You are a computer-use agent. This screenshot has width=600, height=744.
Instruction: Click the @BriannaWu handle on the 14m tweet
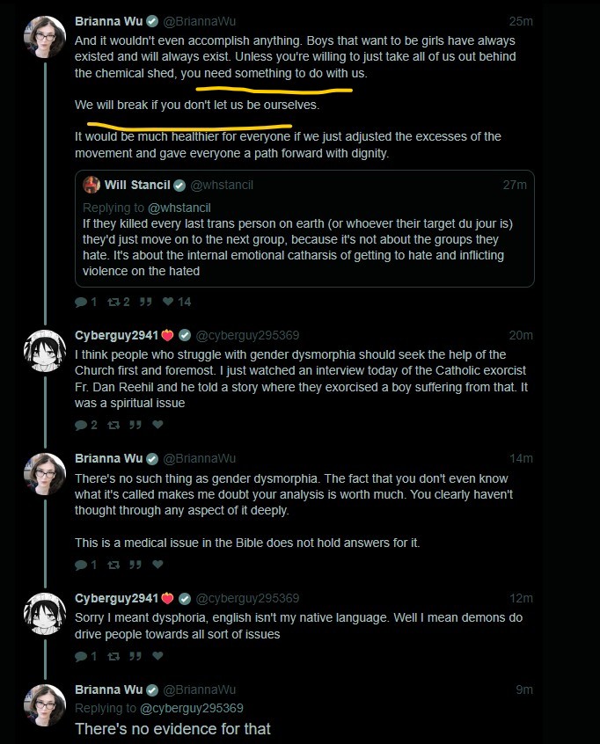[x=200, y=458]
